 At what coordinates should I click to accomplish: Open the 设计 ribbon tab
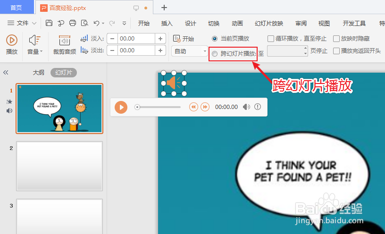[190, 23]
